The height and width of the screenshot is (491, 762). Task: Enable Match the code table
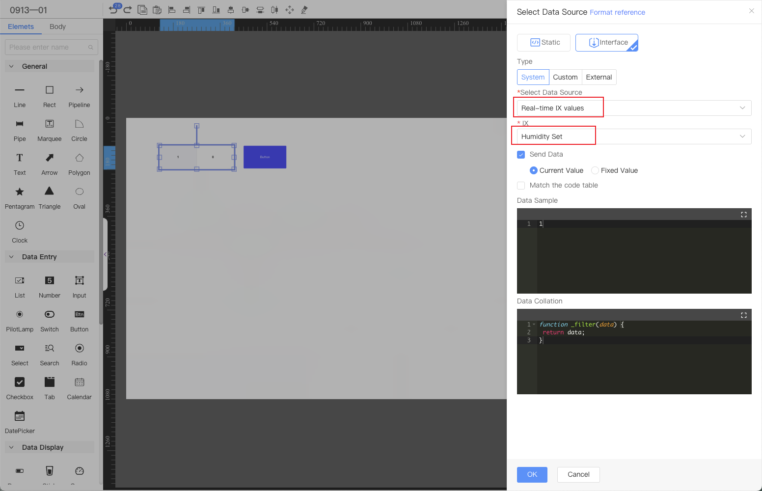pos(521,186)
